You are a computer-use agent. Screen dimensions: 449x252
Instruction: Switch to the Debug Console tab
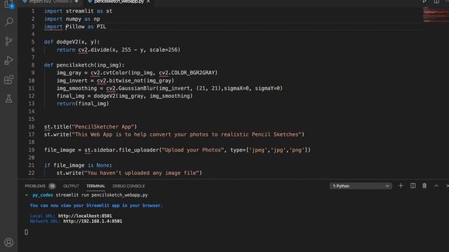[x=128, y=186]
